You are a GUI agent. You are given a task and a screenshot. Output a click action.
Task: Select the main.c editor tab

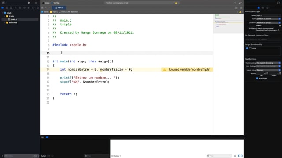point(59,8)
